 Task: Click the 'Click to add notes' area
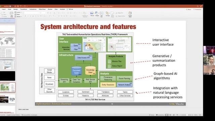tap(24, 110)
